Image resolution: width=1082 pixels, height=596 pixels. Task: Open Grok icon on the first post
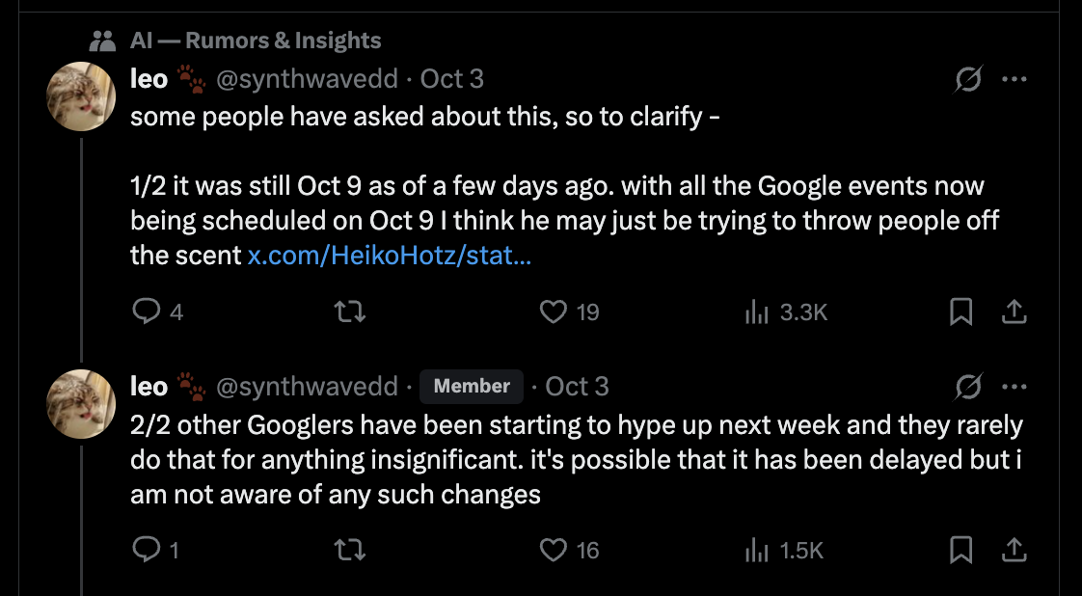click(967, 80)
